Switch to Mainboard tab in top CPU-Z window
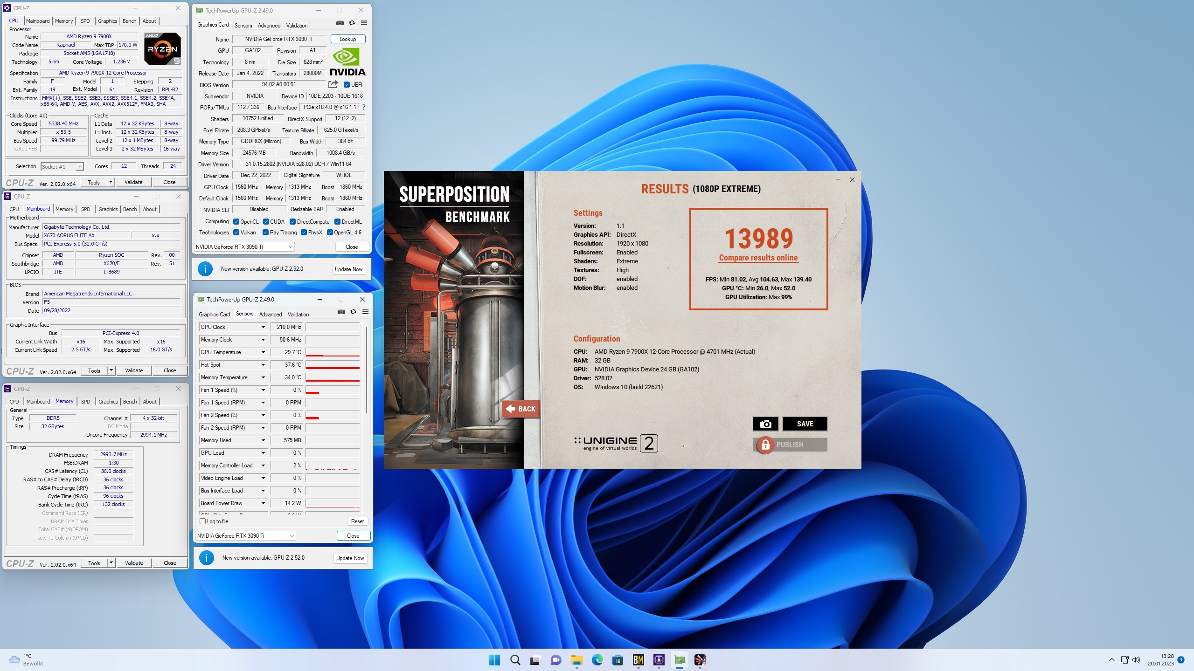The width and height of the screenshot is (1194, 671). click(38, 21)
